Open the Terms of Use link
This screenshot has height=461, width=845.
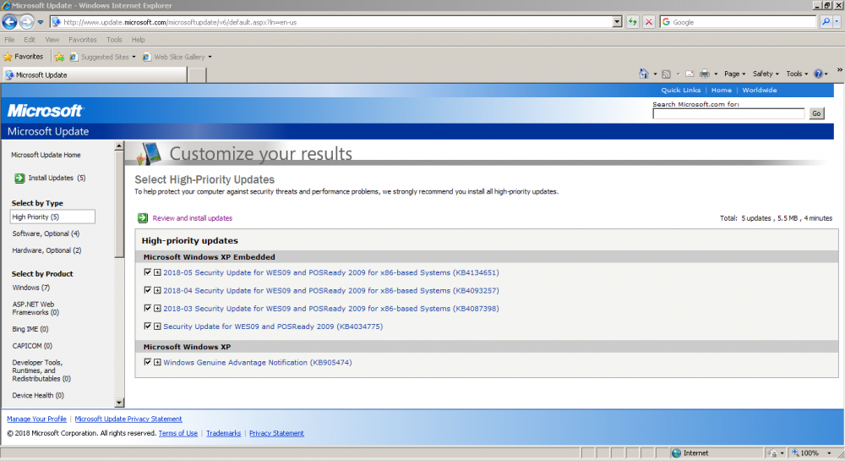(177, 433)
